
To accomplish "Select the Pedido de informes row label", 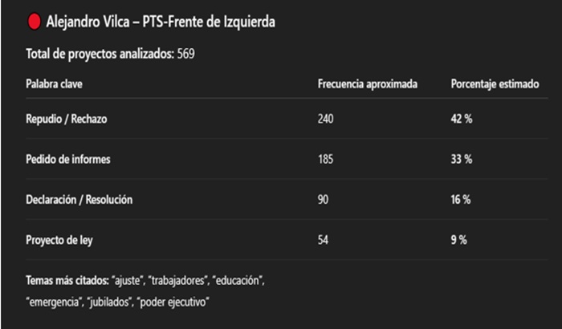I will point(68,159).
